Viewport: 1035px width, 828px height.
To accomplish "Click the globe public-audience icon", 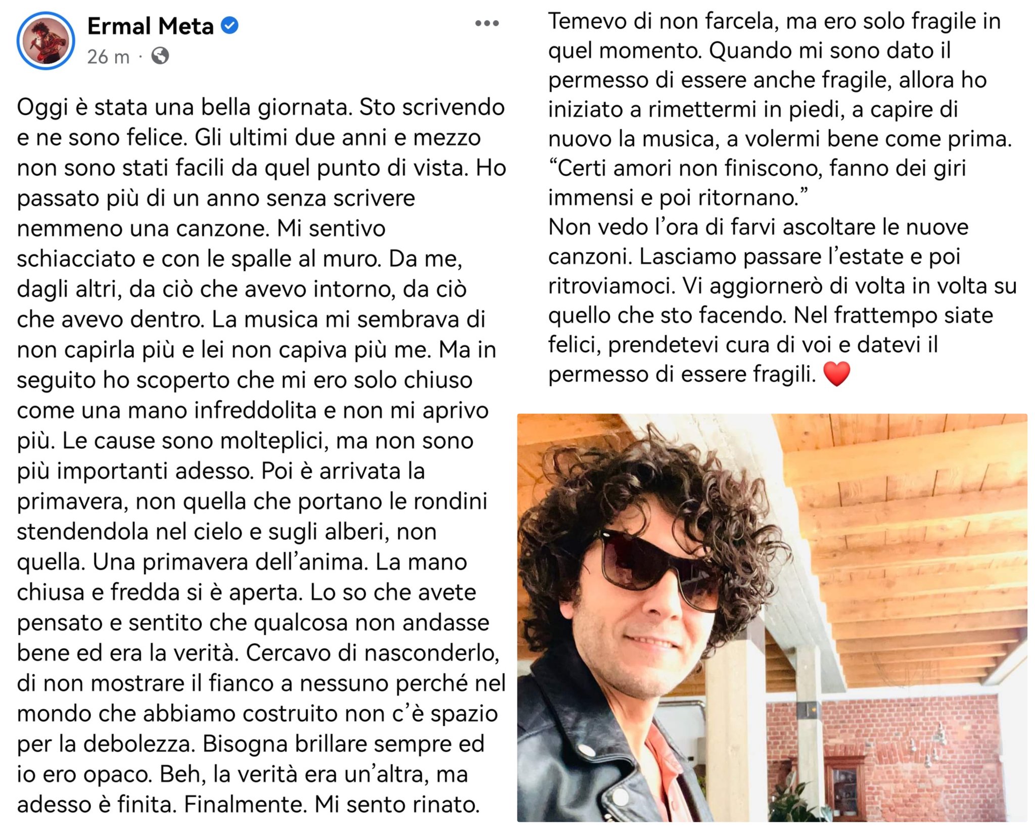I will pos(160,56).
